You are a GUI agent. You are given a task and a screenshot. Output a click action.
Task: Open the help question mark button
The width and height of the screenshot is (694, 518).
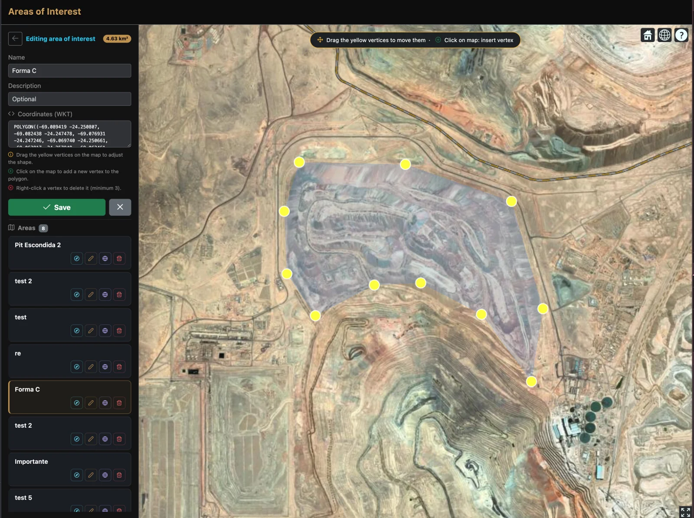pyautogui.click(x=681, y=35)
